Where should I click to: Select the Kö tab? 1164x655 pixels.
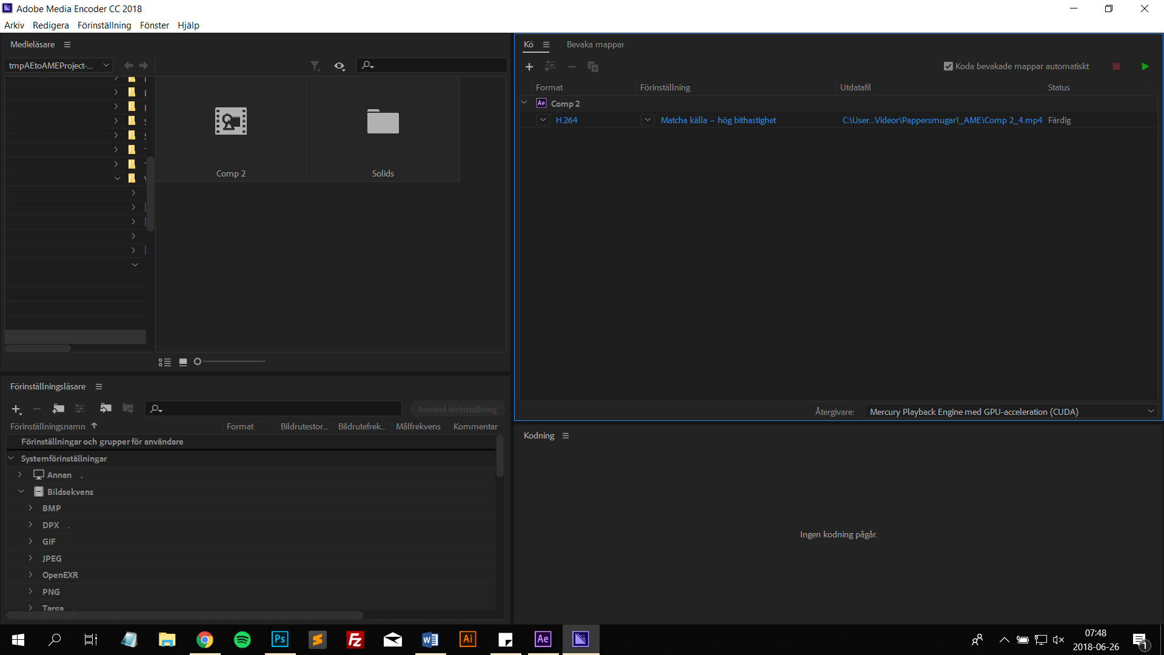pyautogui.click(x=529, y=45)
